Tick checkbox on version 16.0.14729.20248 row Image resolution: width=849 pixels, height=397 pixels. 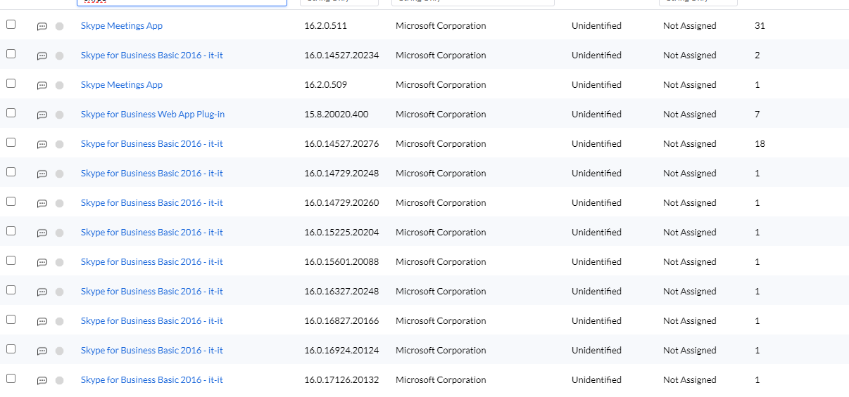point(11,171)
